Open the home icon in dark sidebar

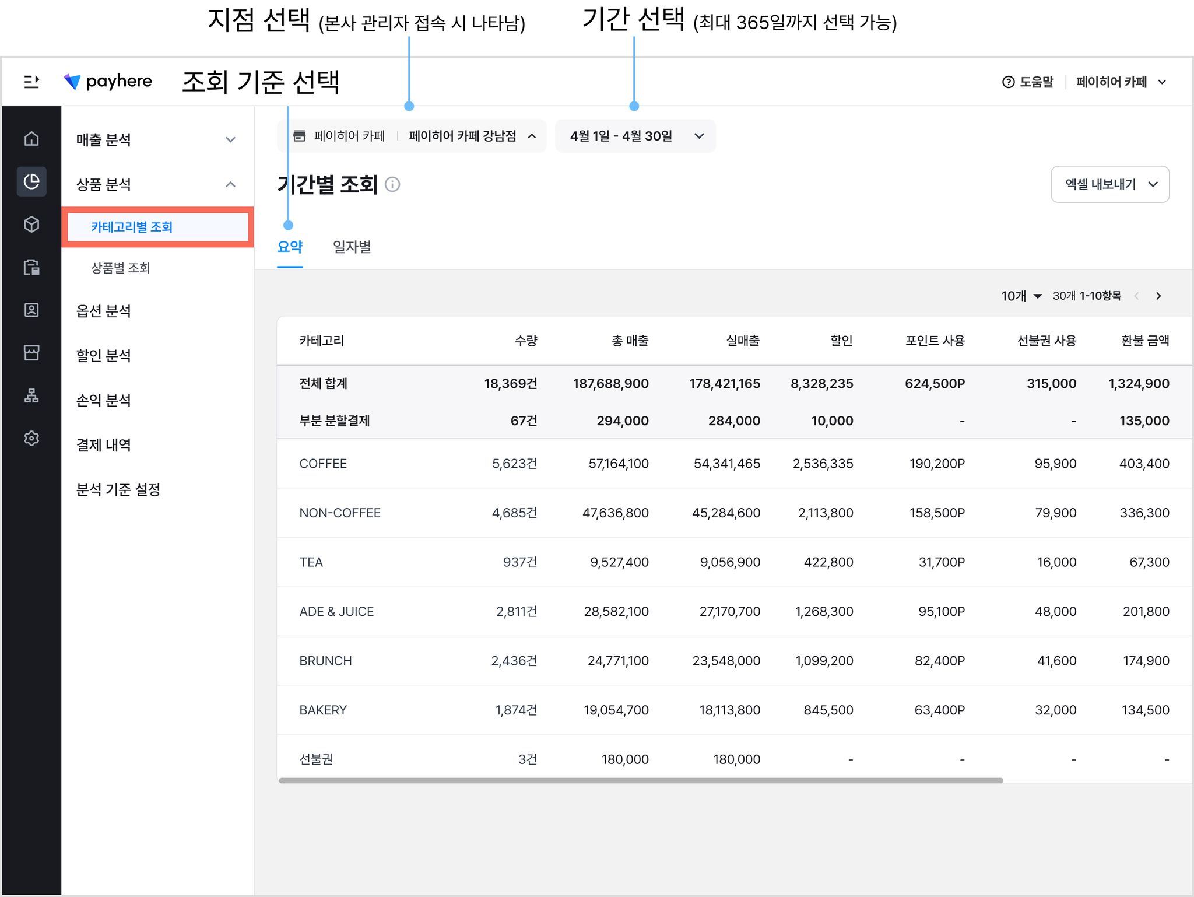tap(31, 139)
